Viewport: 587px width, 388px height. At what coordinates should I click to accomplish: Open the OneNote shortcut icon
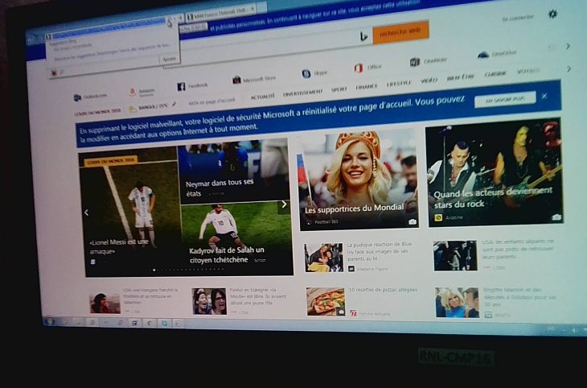pyautogui.click(x=415, y=62)
